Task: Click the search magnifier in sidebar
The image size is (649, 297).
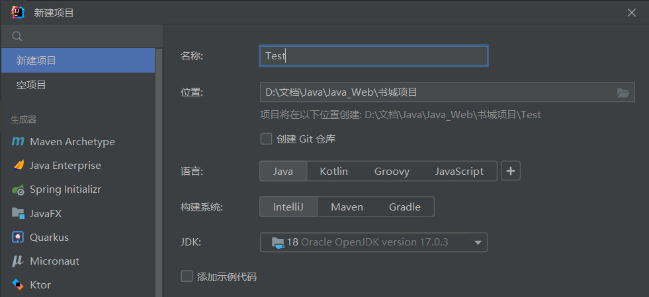Action: click(x=18, y=36)
